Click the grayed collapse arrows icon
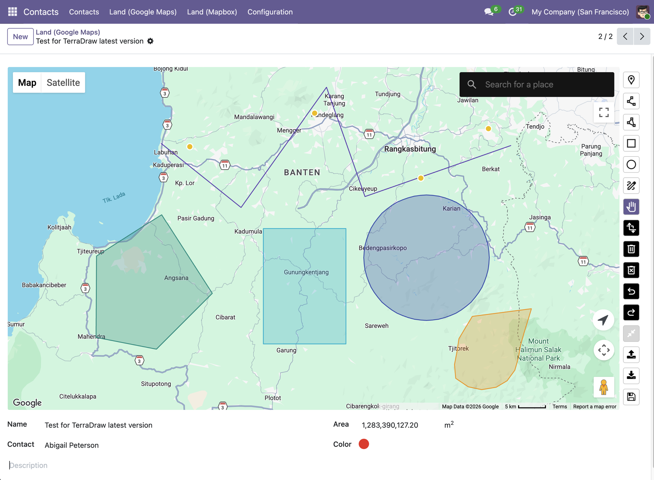This screenshot has height=480, width=654. tap(631, 333)
